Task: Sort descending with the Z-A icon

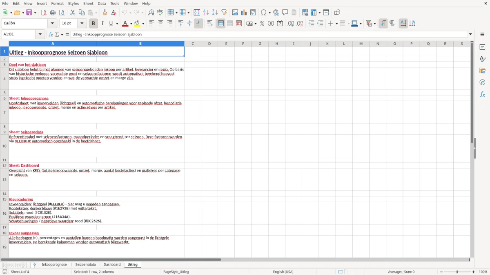Action: [215, 13]
